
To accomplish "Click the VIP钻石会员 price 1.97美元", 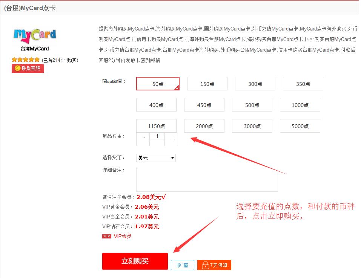I will (x=147, y=226).
